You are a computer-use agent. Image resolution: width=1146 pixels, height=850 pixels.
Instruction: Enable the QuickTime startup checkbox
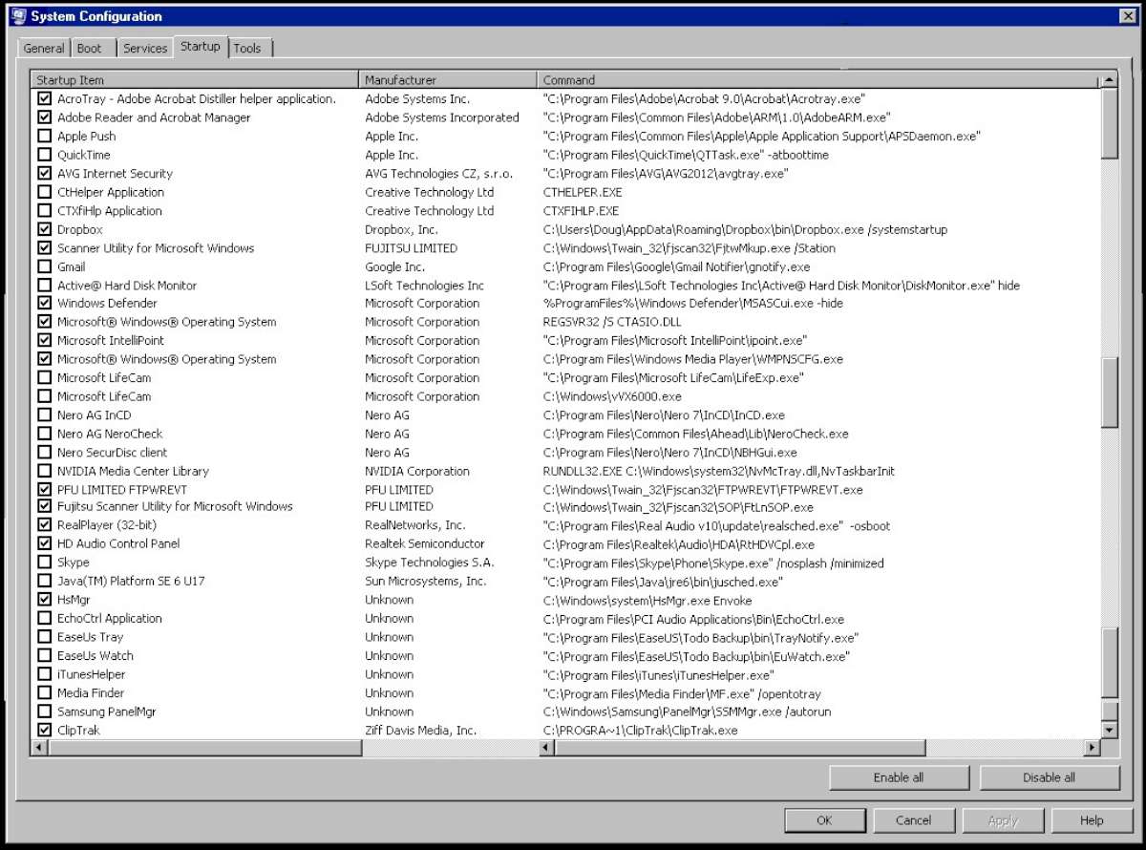[x=44, y=155]
